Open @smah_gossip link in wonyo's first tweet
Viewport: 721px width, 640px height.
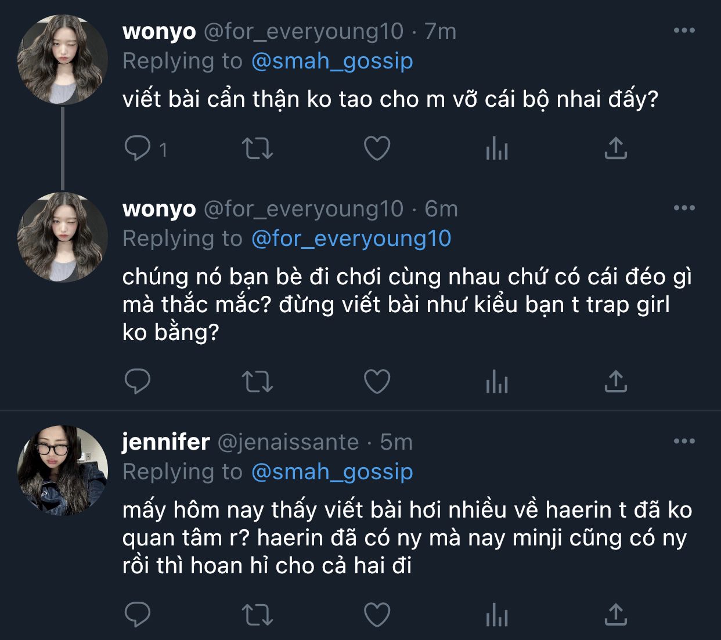tap(332, 61)
